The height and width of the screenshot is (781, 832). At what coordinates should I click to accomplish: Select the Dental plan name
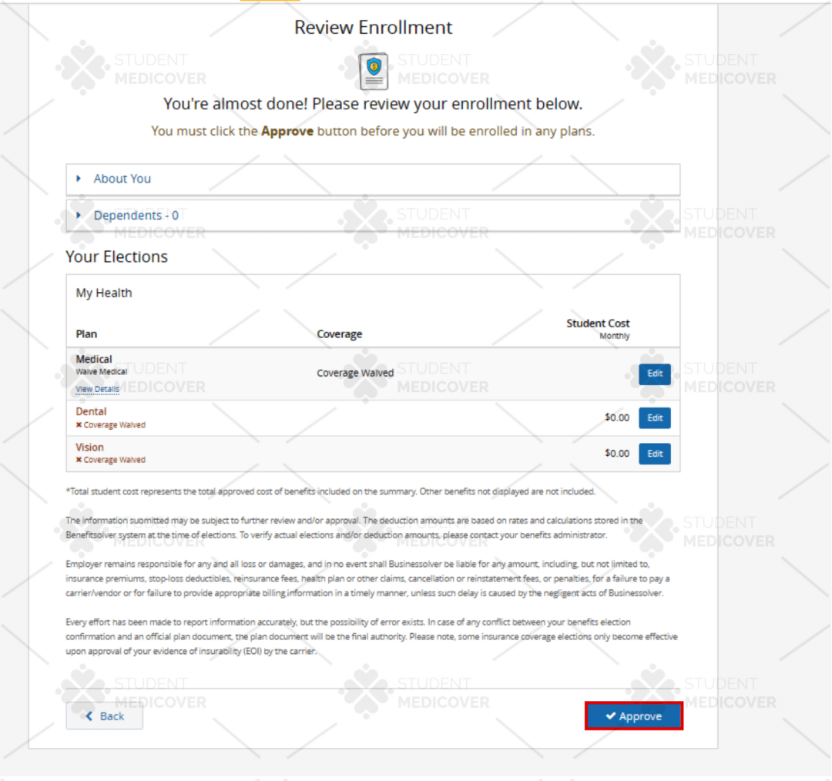pyautogui.click(x=91, y=411)
